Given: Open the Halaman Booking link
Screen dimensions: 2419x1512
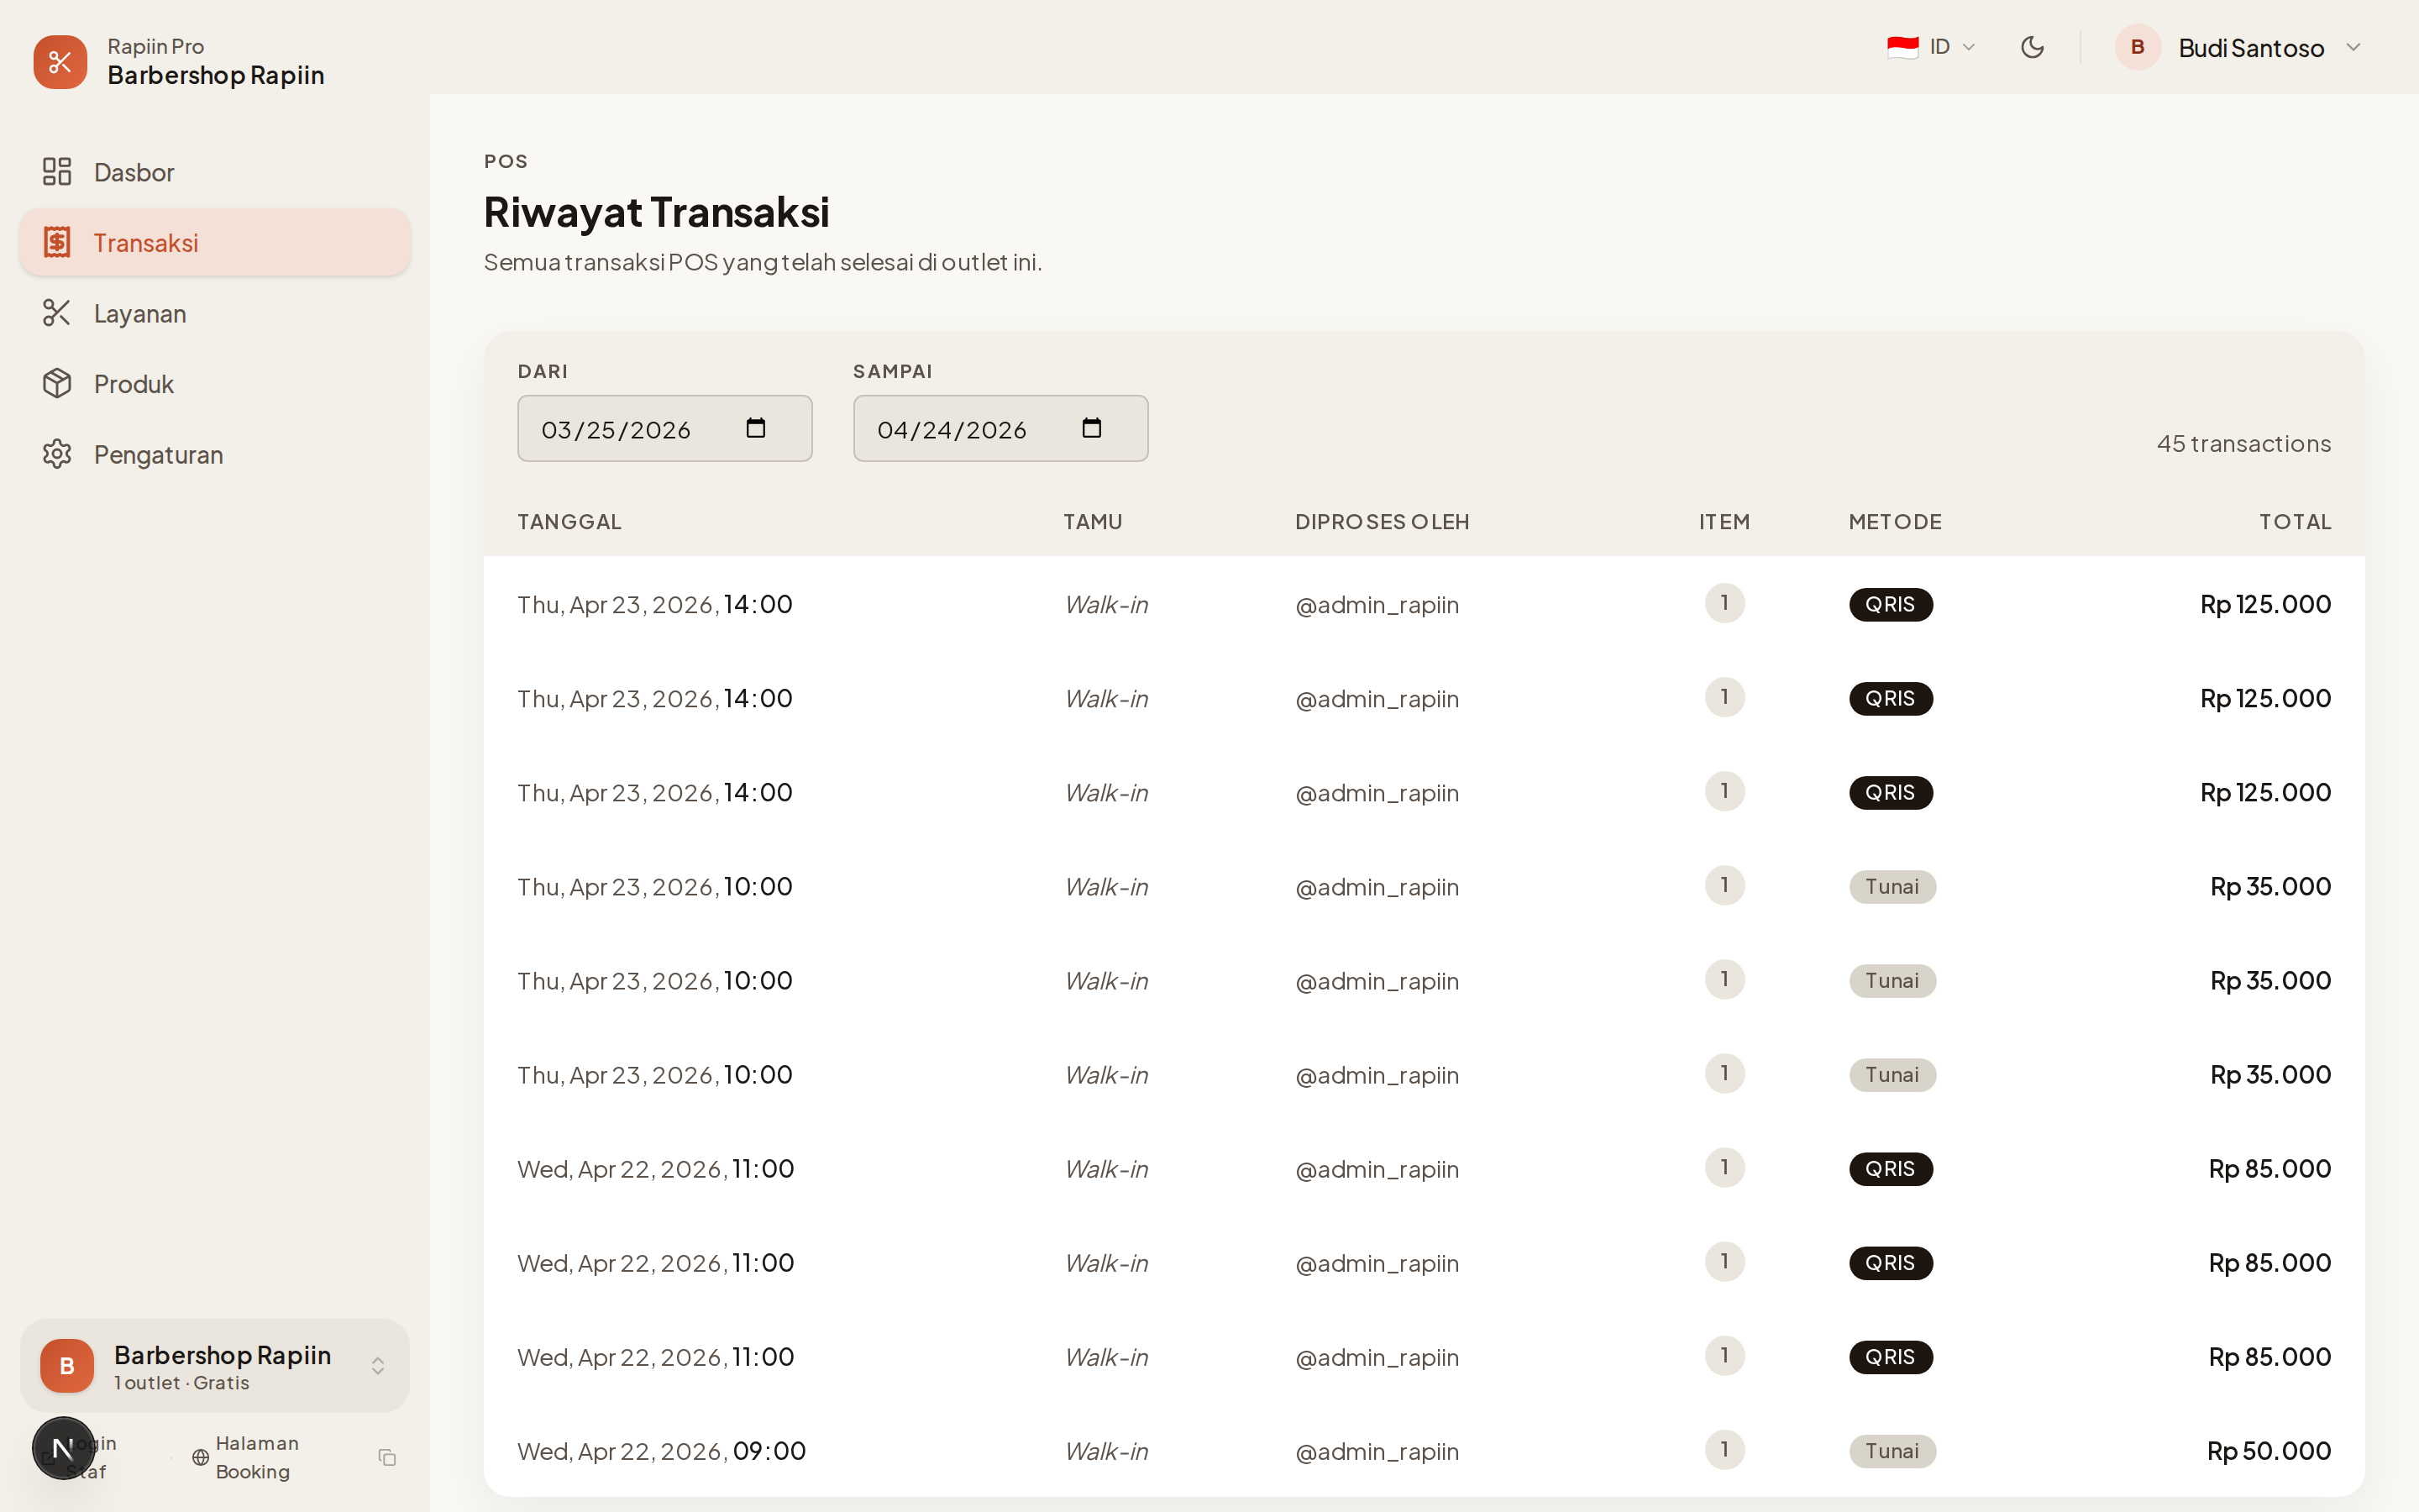Looking at the screenshot, I should (256, 1457).
